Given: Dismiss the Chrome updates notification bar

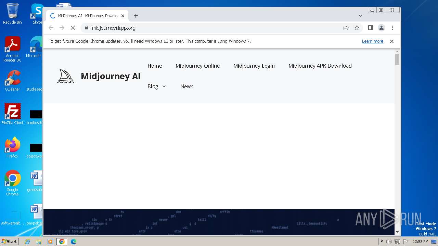Looking at the screenshot, I should [x=392, y=41].
